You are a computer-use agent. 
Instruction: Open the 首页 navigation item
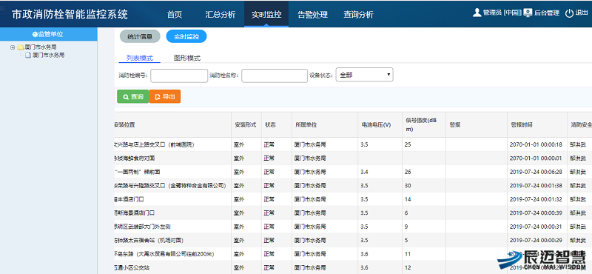click(175, 15)
